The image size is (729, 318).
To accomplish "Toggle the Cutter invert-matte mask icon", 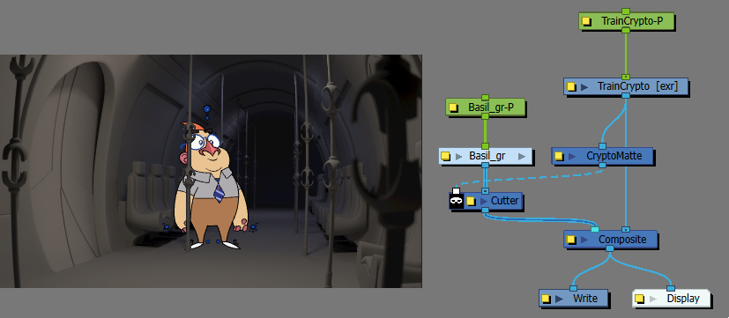I will [456, 200].
